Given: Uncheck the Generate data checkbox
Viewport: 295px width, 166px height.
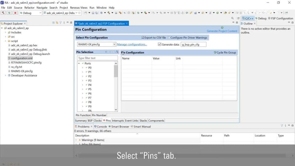Looking at the screenshot, I should [x=159, y=44].
